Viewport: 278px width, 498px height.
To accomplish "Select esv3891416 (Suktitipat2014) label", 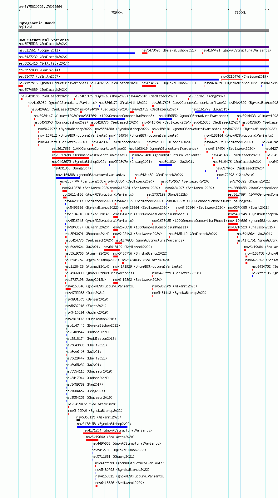I will (44, 63).
